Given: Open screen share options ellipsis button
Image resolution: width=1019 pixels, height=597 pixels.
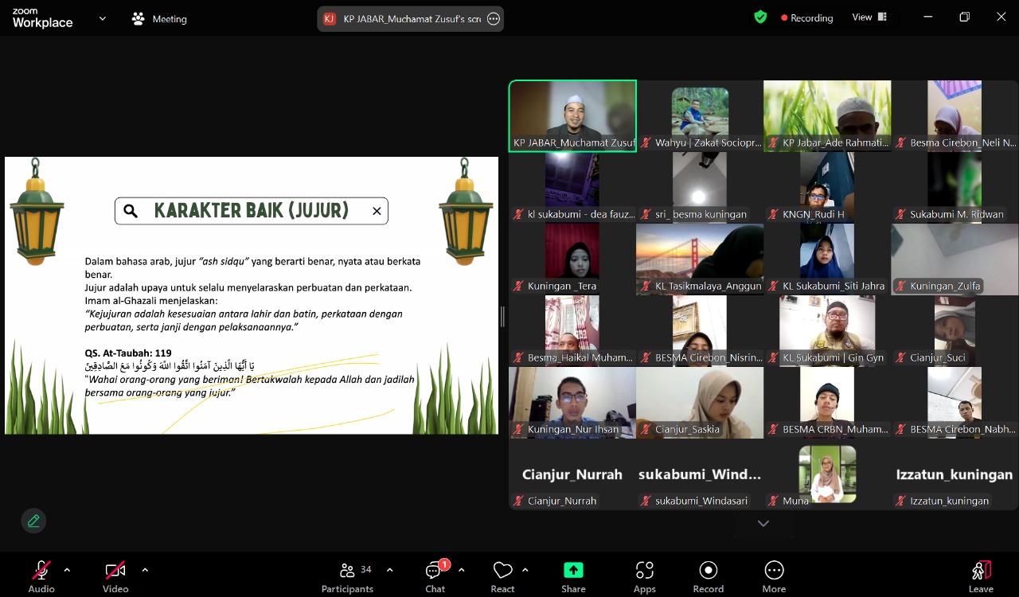Looking at the screenshot, I should pos(494,19).
